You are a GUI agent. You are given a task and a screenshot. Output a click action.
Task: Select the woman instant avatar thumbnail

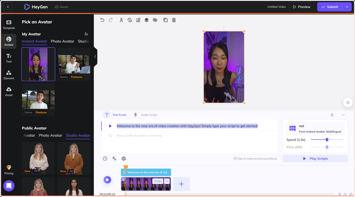pyautogui.click(x=38, y=64)
